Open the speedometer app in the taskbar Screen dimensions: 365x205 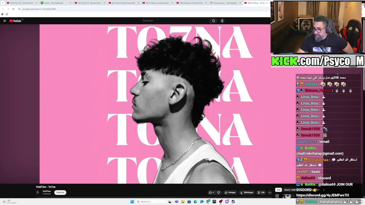(x=214, y=202)
